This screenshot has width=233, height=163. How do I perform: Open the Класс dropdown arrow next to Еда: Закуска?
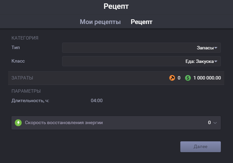pos(216,61)
